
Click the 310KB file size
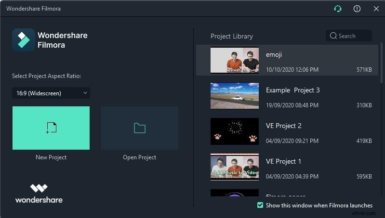pyautogui.click(x=364, y=105)
